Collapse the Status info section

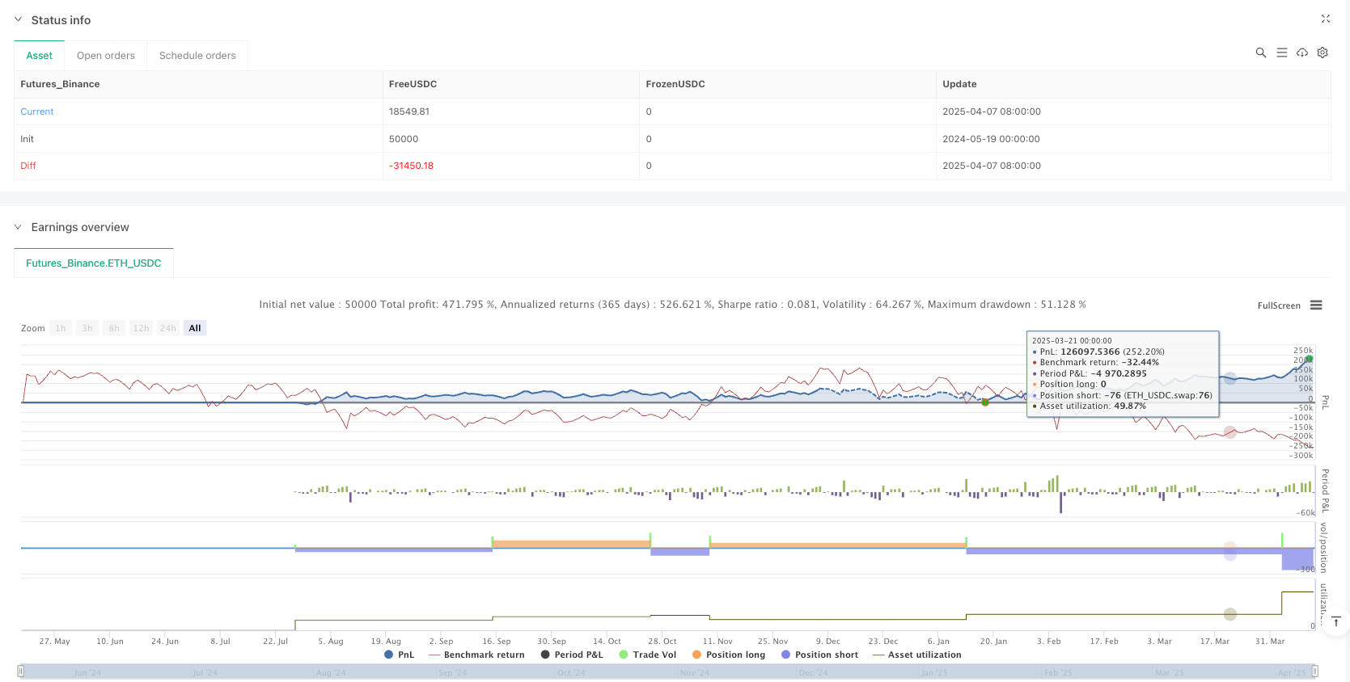click(x=18, y=19)
